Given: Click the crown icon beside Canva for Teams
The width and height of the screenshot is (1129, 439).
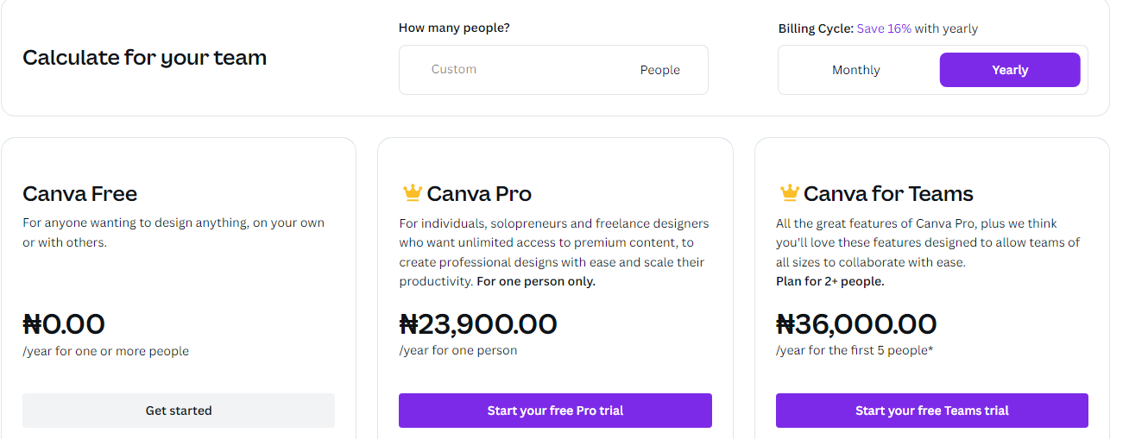Looking at the screenshot, I should pyautogui.click(x=788, y=193).
